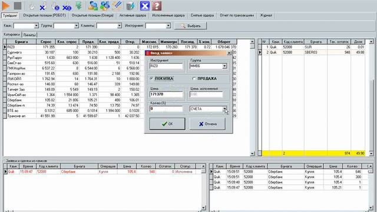Select the Газпром ао quotes row
Image resolution: width=377 pixels, height=212 pixels.
74,74
